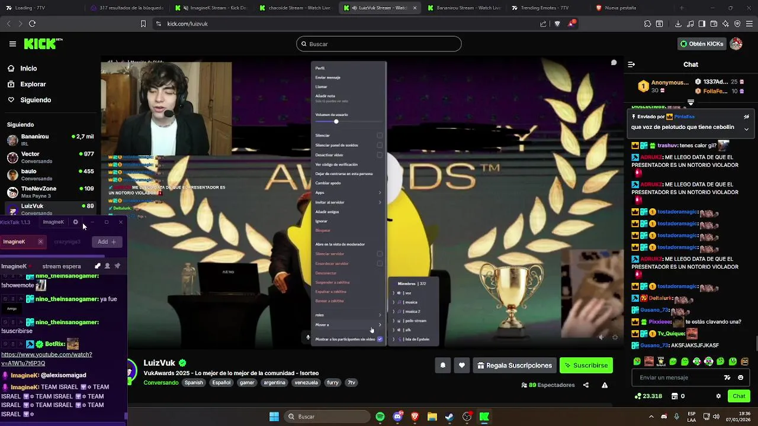Toggle Desactivar vídeo checkbox
The height and width of the screenshot is (426, 758).
point(380,155)
